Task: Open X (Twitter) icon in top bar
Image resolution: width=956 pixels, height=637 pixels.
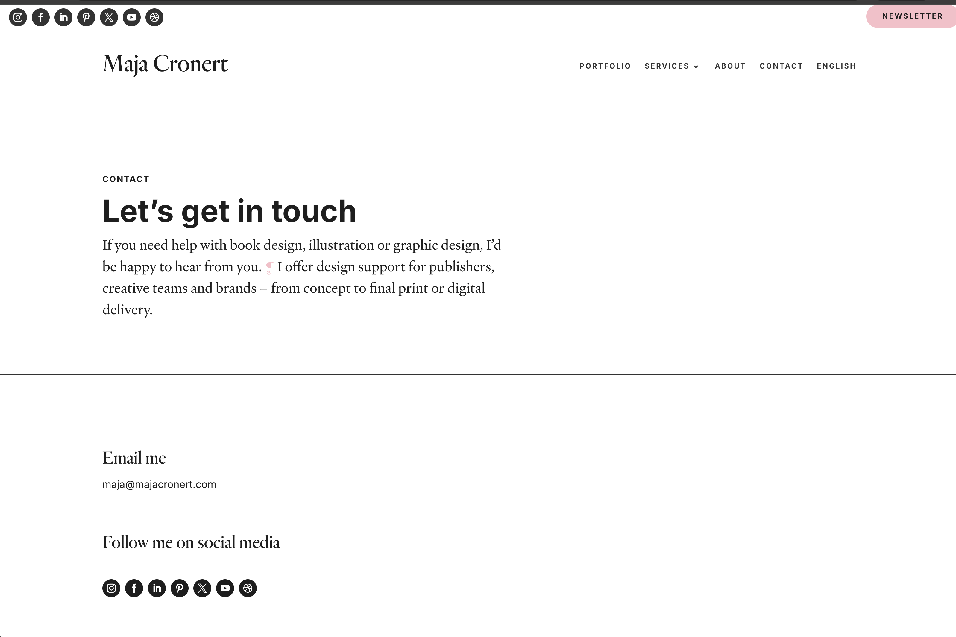Action: coord(109,17)
